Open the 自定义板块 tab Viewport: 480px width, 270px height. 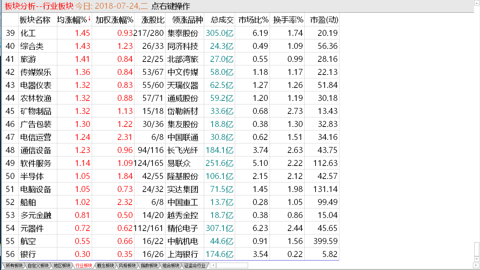coord(38,265)
